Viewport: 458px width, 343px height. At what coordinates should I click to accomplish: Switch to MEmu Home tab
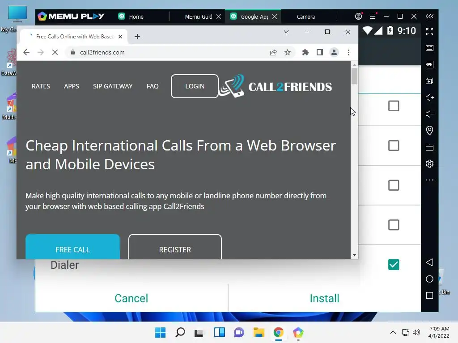[136, 17]
